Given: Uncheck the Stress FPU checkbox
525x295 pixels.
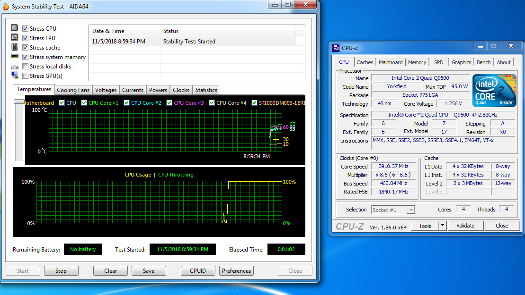Looking at the screenshot, I should point(25,38).
